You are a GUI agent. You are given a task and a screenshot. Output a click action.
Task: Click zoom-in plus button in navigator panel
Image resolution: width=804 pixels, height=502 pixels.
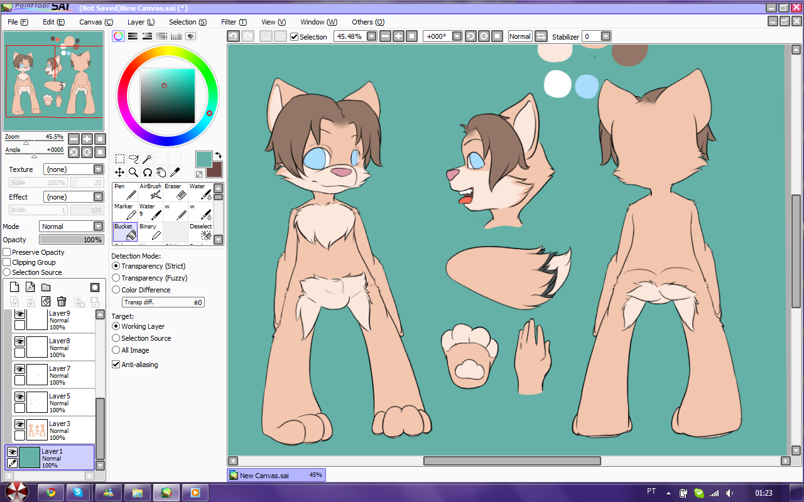pos(87,139)
